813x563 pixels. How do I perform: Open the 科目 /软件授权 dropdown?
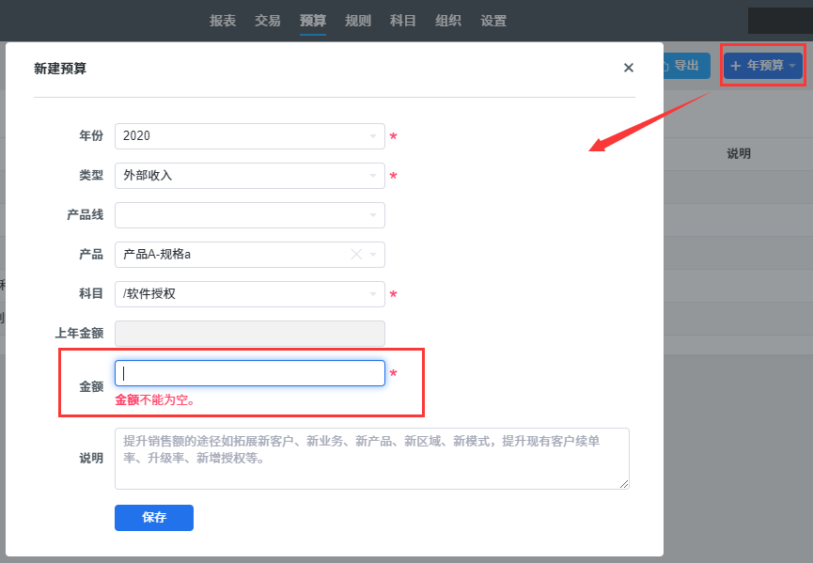click(249, 294)
